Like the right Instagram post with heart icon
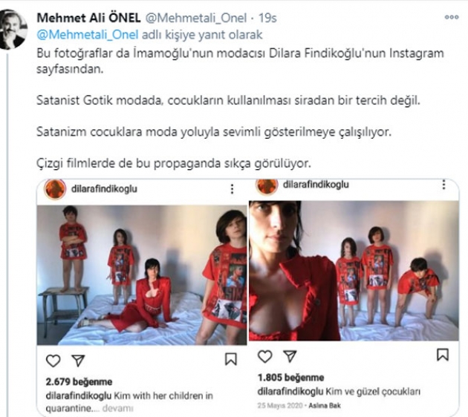The image size is (468, 417). tap(264, 356)
